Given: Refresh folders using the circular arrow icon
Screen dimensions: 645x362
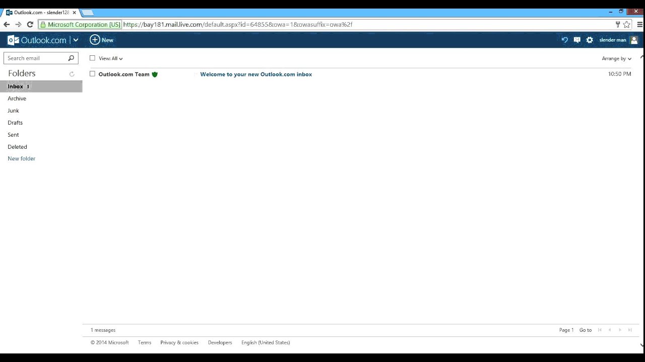Looking at the screenshot, I should (x=72, y=74).
